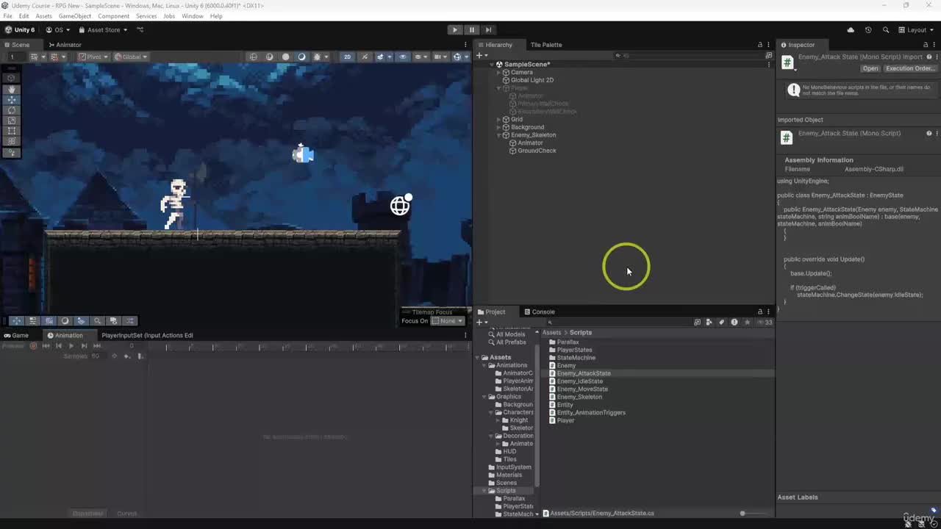Viewport: 941px width, 529px height.
Task: Select the Camera object in hierarchy
Action: click(x=521, y=72)
